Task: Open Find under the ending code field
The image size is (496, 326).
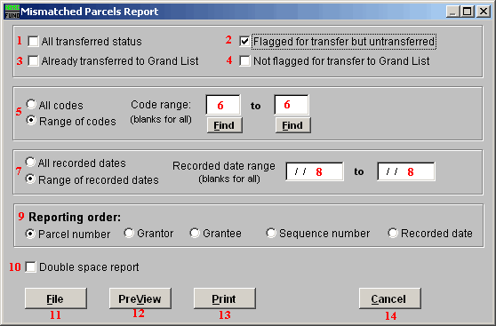Action: (x=293, y=125)
